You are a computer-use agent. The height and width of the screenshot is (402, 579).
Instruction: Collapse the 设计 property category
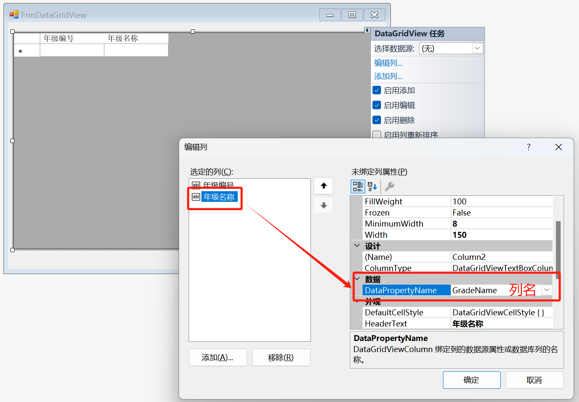pos(357,246)
